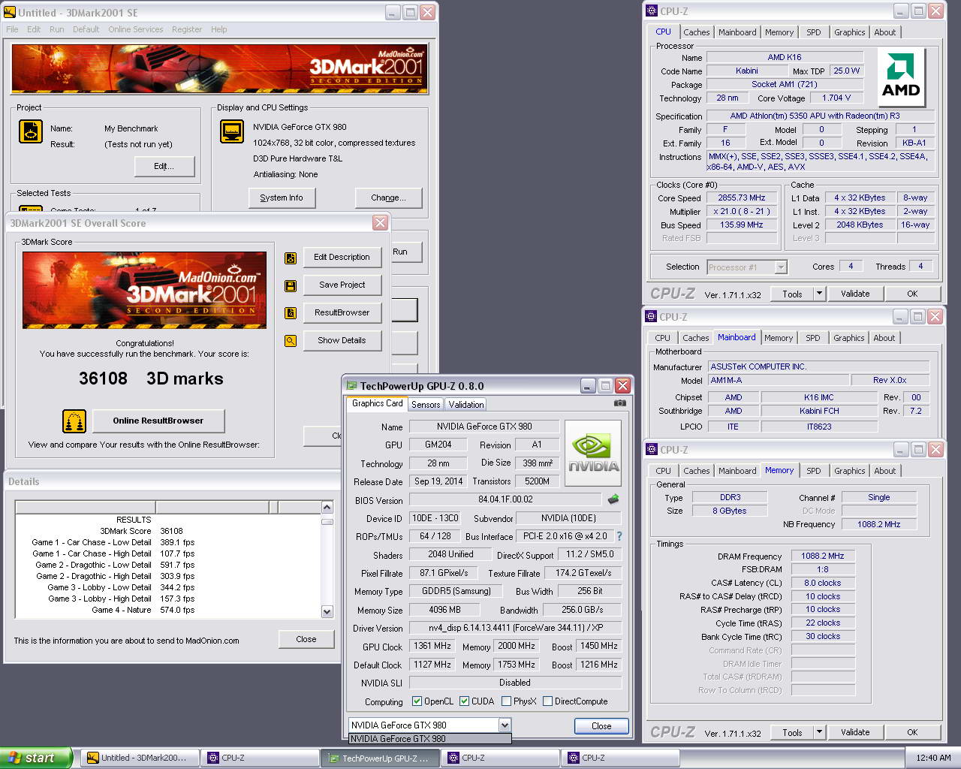The image size is (961, 769).
Task: Click the Driver Version field in GPU-Z
Action: tap(515, 628)
